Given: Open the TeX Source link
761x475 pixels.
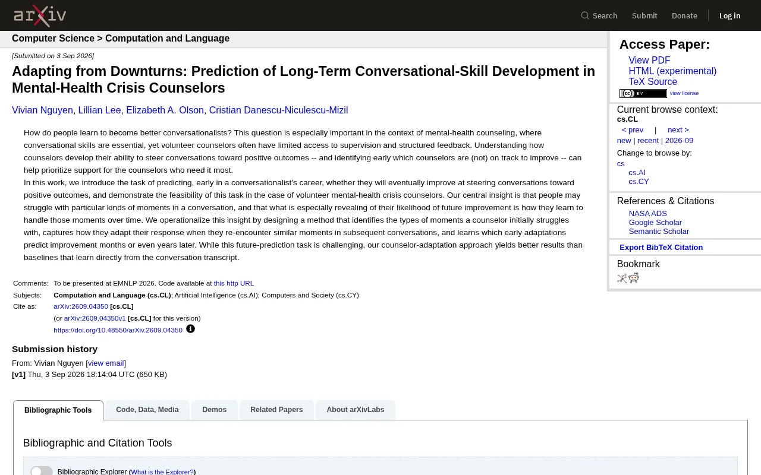Looking at the screenshot, I should pyautogui.click(x=653, y=82).
